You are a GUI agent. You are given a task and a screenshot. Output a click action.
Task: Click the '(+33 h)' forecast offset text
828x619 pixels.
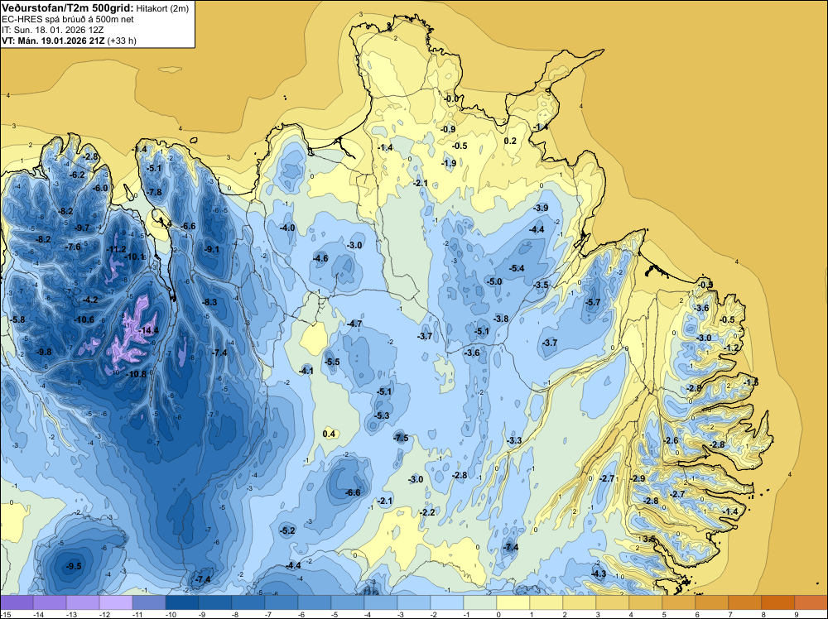pyautogui.click(x=122, y=41)
